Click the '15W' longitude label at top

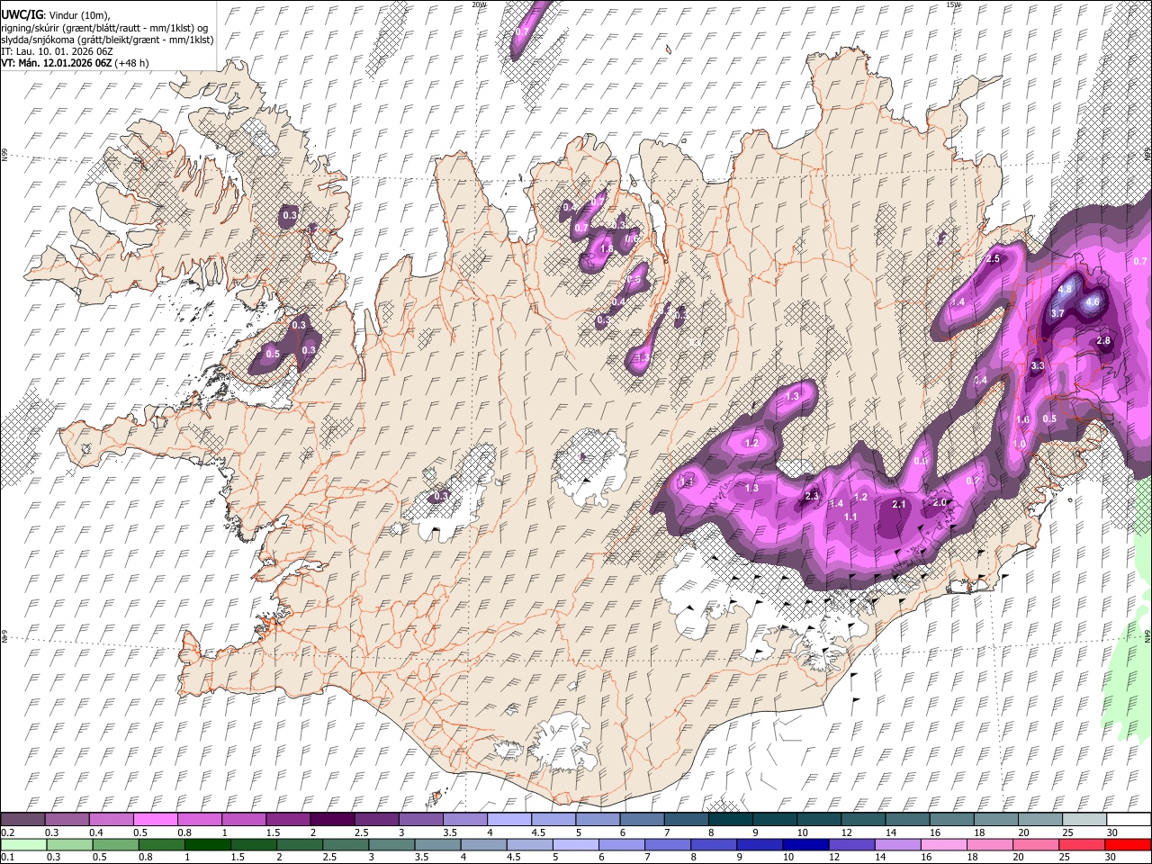(x=954, y=4)
